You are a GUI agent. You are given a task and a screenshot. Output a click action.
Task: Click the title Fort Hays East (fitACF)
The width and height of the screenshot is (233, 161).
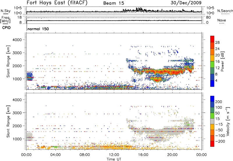click(57, 3)
